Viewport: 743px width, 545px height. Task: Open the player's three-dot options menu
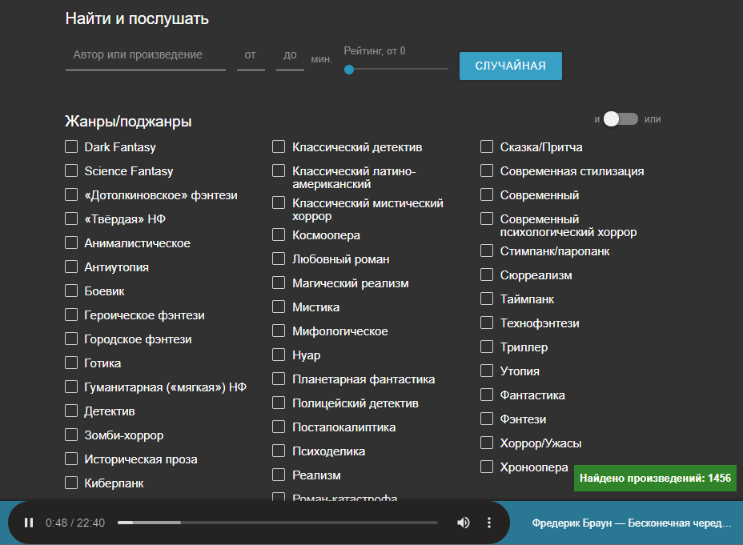tap(489, 523)
